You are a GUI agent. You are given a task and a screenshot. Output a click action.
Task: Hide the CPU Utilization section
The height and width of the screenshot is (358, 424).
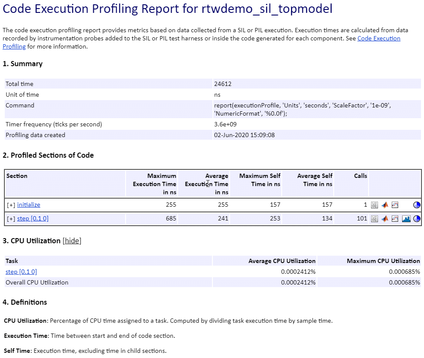tap(72, 241)
